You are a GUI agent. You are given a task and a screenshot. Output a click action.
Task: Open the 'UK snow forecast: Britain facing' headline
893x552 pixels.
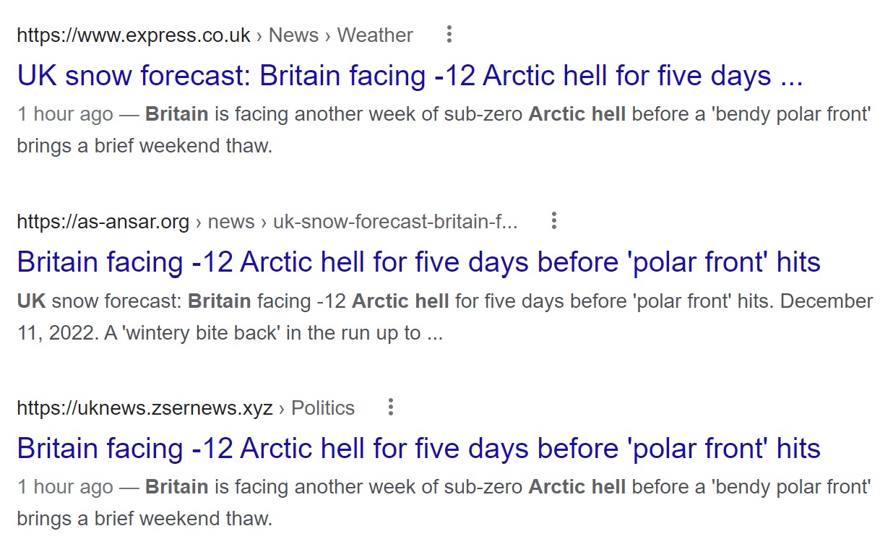[410, 75]
